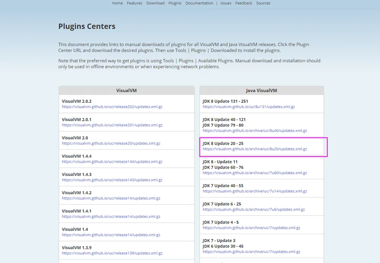Open the release139 updates.xml.gz link

point(112,253)
